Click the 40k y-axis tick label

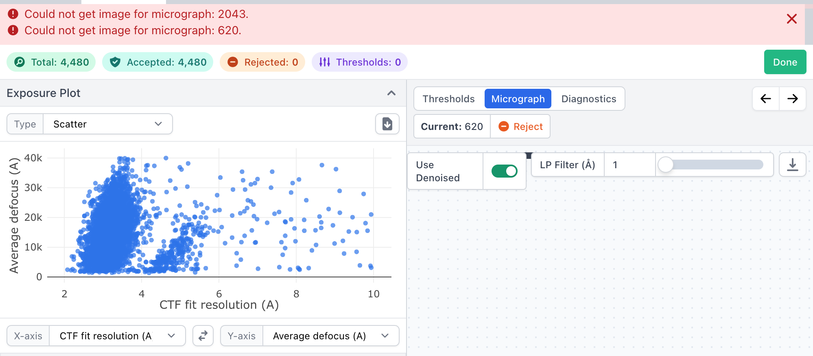coord(33,158)
